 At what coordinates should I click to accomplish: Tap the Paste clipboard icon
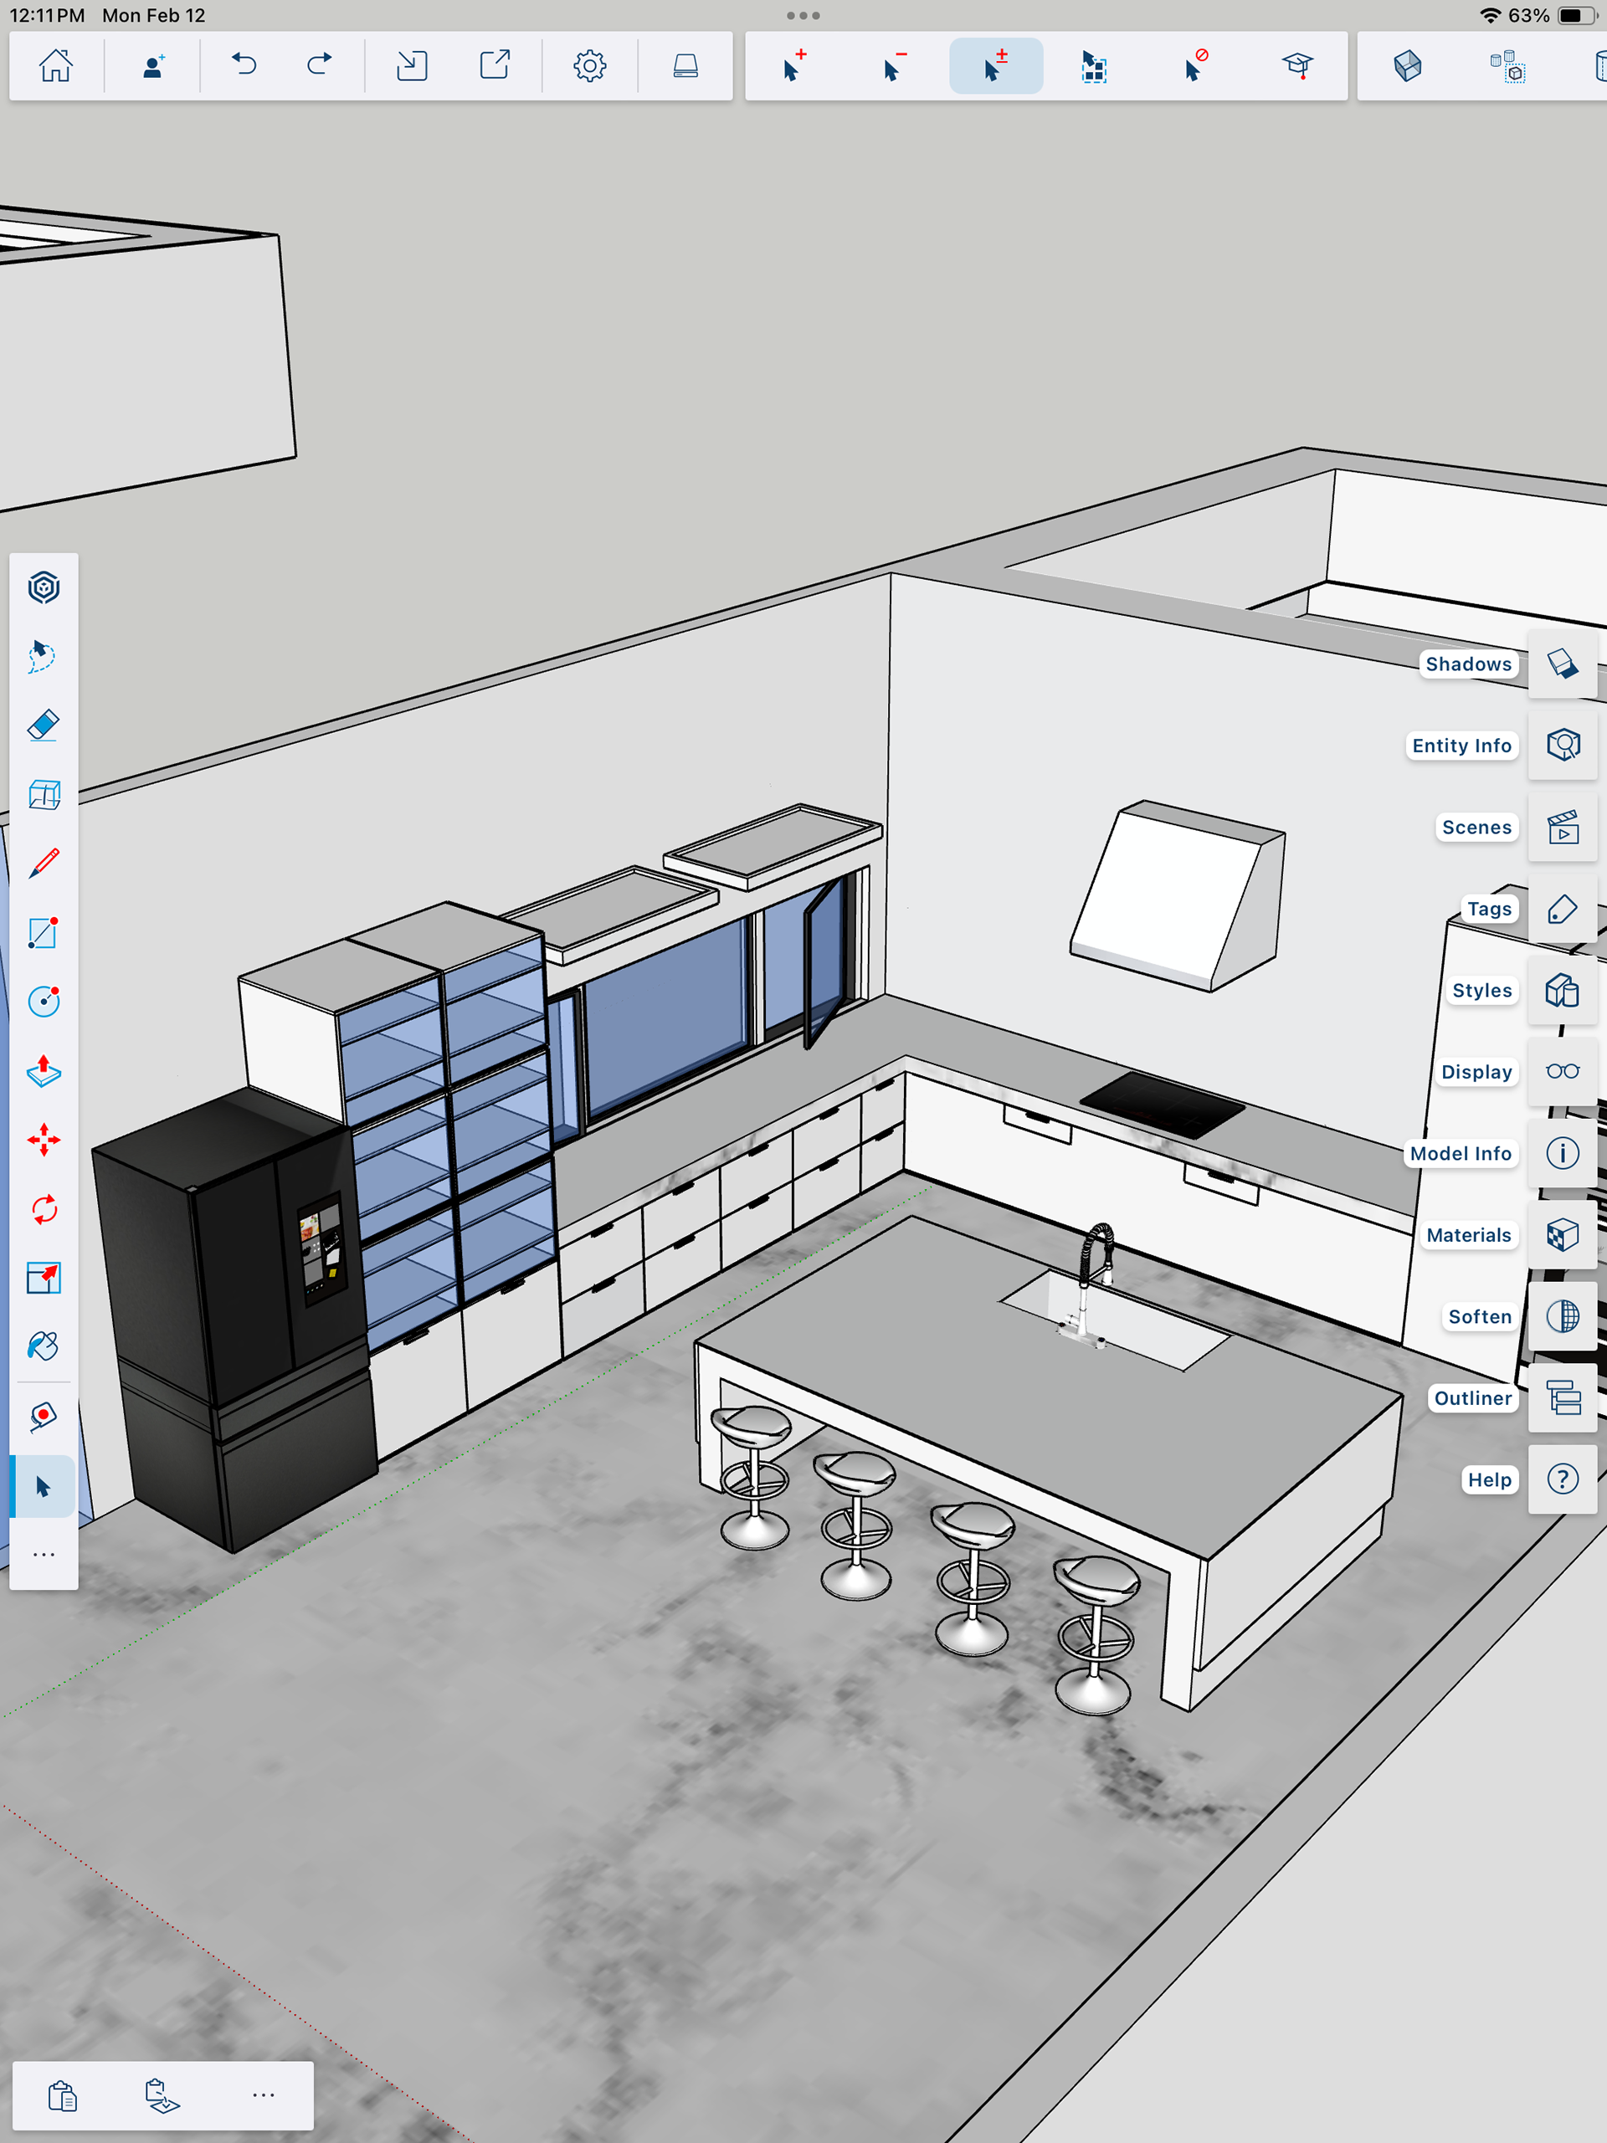(x=62, y=2095)
